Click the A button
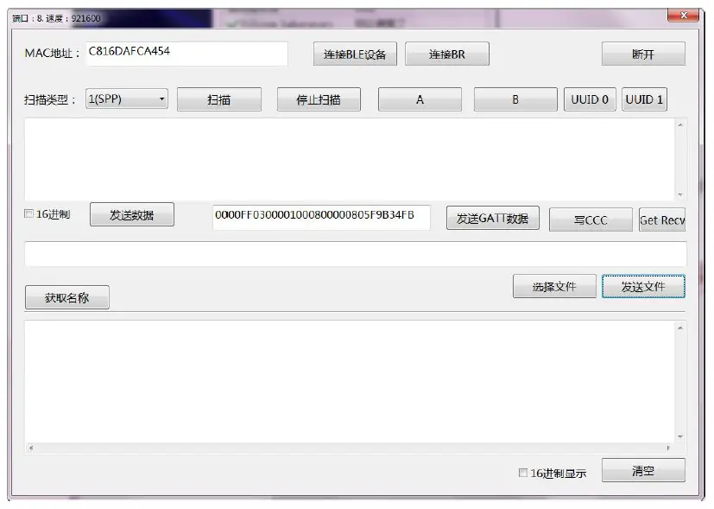Screen dimensions: 714x509 (420, 99)
